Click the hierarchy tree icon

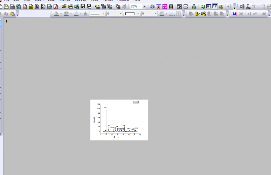pos(194,6)
